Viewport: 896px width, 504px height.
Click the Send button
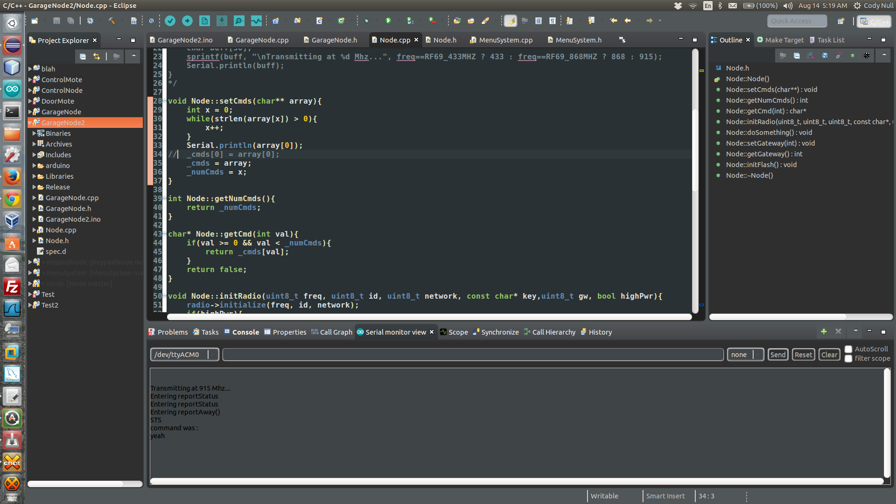(x=778, y=355)
